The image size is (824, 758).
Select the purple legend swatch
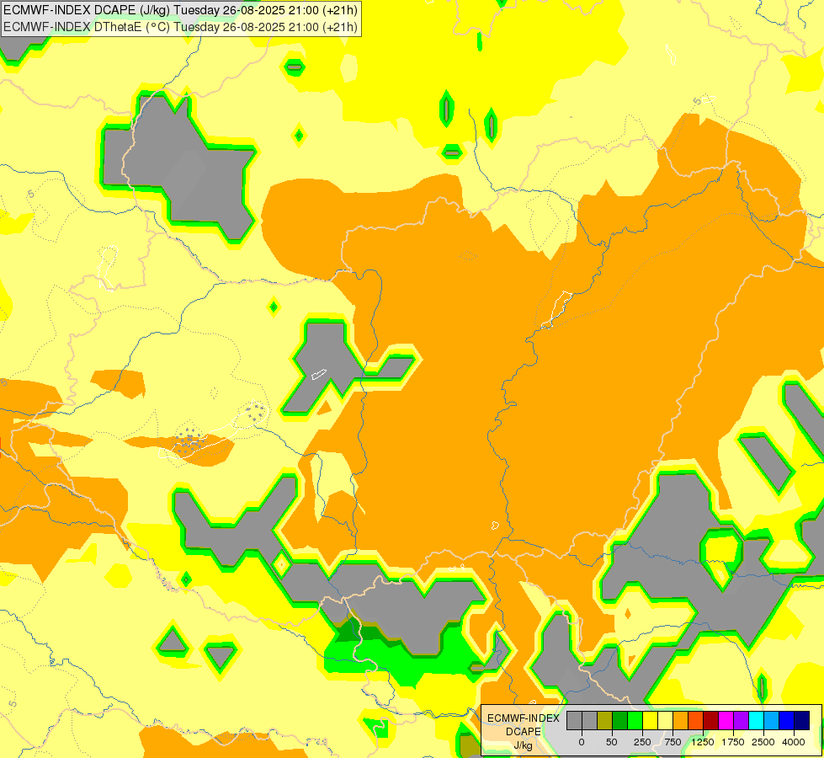point(742,721)
